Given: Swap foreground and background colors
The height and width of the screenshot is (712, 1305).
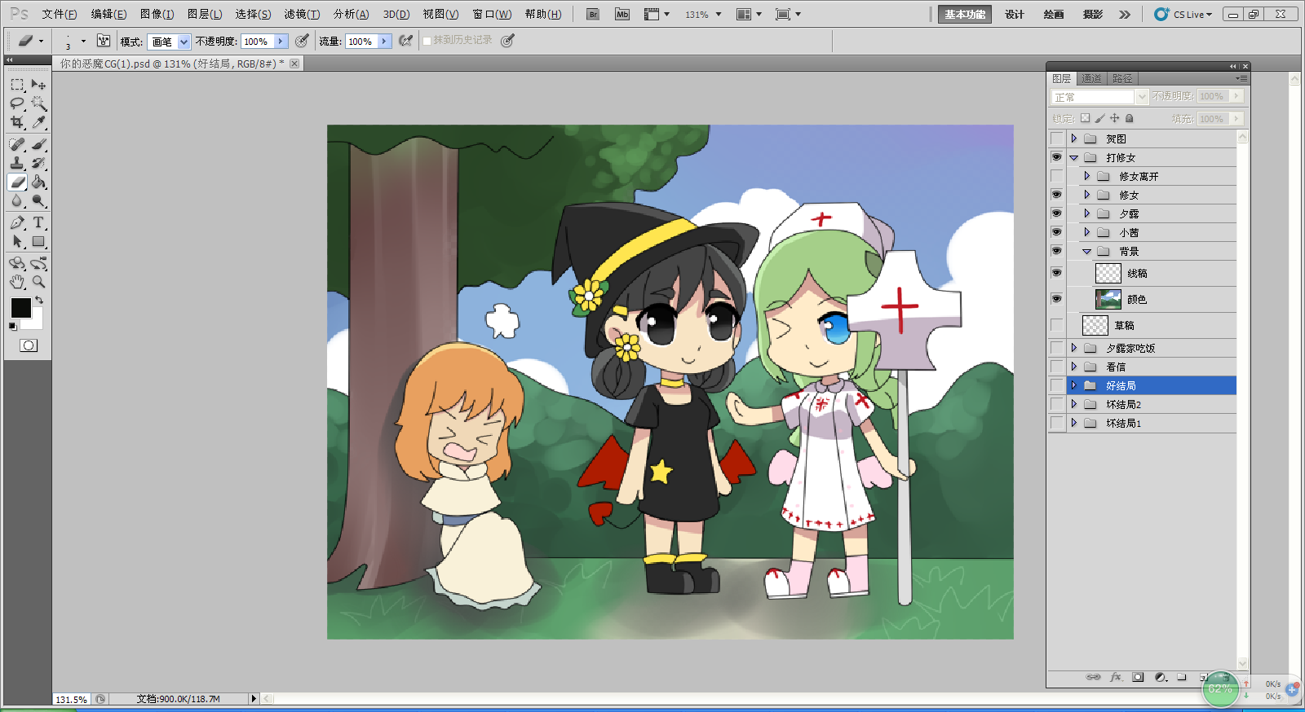Looking at the screenshot, I should [x=38, y=301].
